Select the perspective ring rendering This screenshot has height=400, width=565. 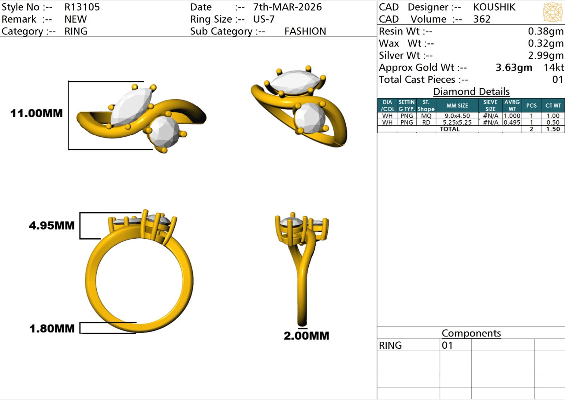pos(299,106)
